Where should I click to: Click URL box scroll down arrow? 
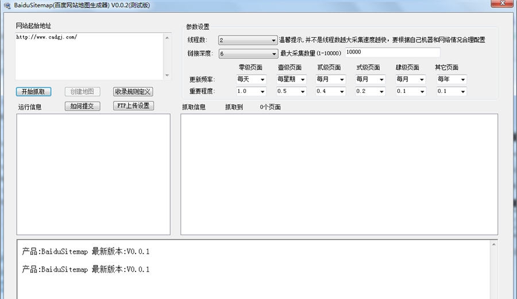click(x=167, y=75)
